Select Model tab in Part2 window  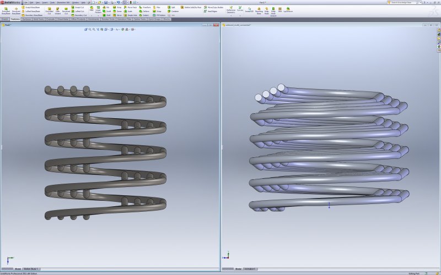(x=18, y=269)
